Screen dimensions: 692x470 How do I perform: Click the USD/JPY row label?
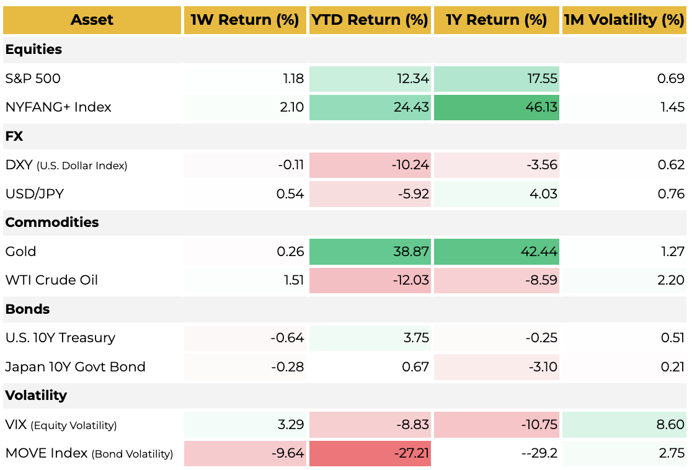[x=35, y=194]
